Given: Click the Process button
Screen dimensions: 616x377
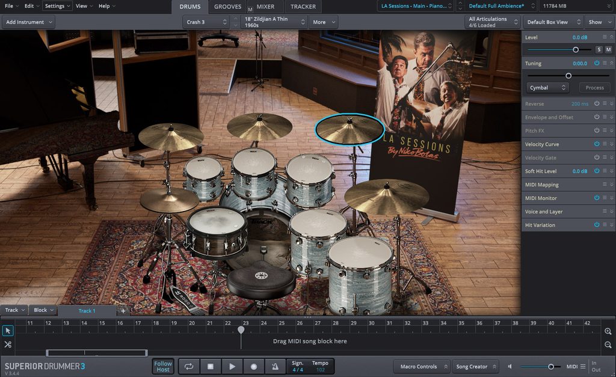Looking at the screenshot, I should [x=594, y=88].
